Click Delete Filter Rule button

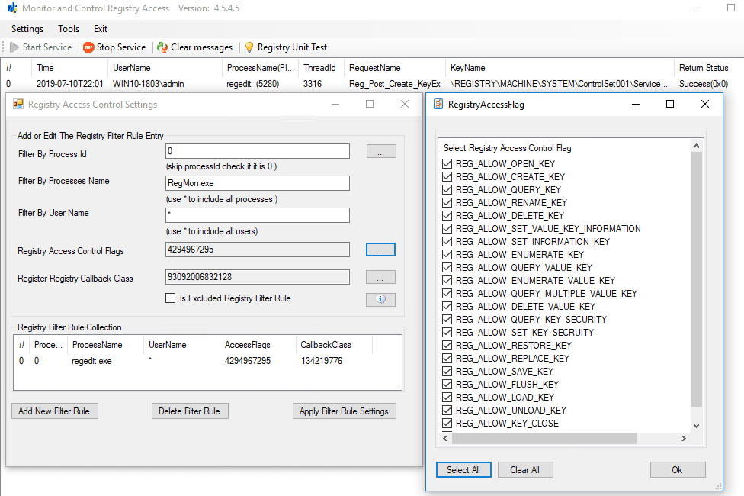pyautogui.click(x=190, y=411)
